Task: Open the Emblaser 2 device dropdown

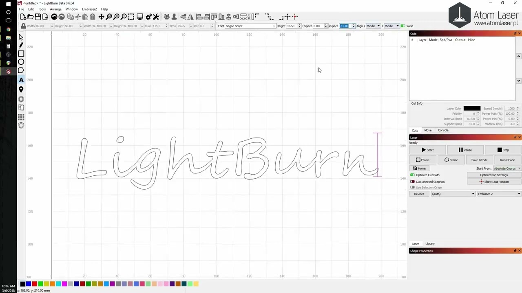Action: pos(499,194)
